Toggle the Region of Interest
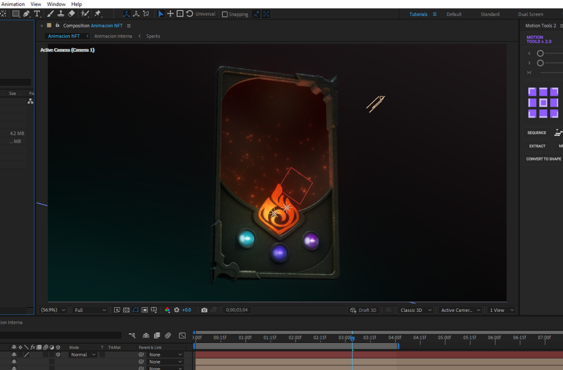The image size is (563, 370). tap(145, 310)
